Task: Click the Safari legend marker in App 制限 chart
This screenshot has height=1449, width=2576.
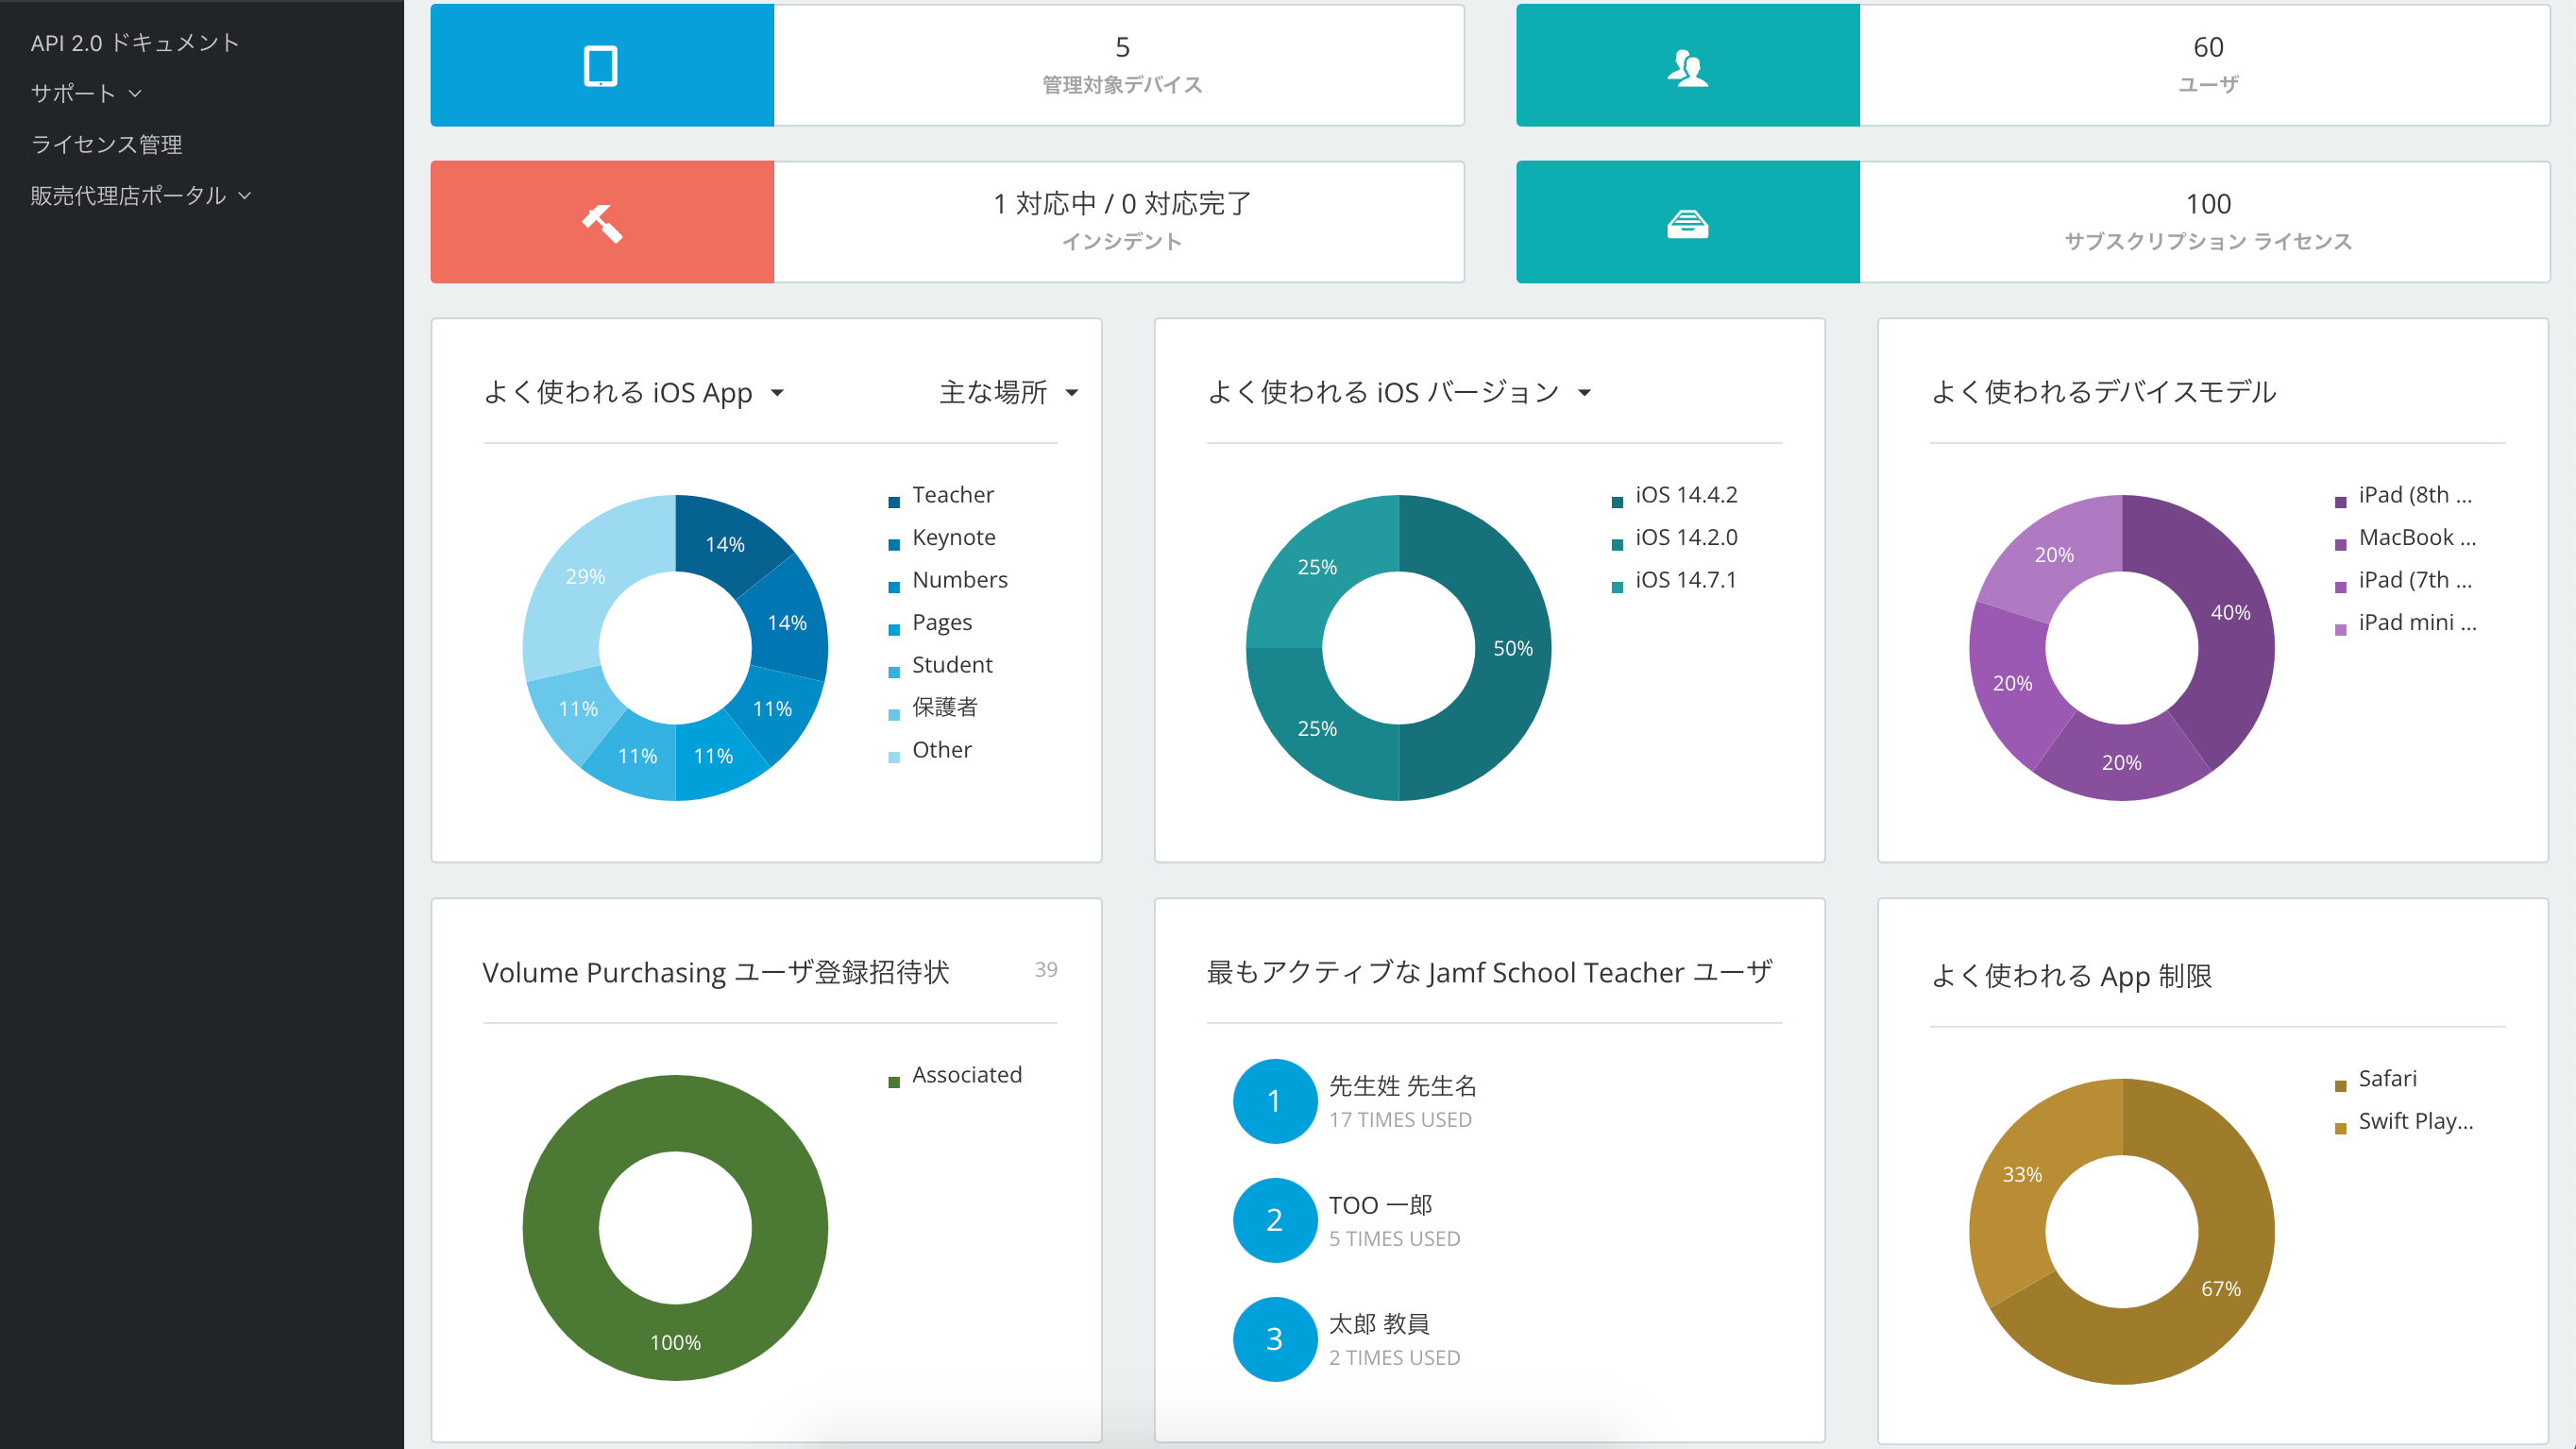Action: [2339, 1083]
